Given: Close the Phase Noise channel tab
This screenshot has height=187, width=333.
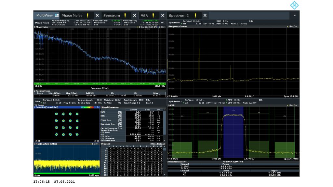Looking at the screenshot, I should point(97,15).
